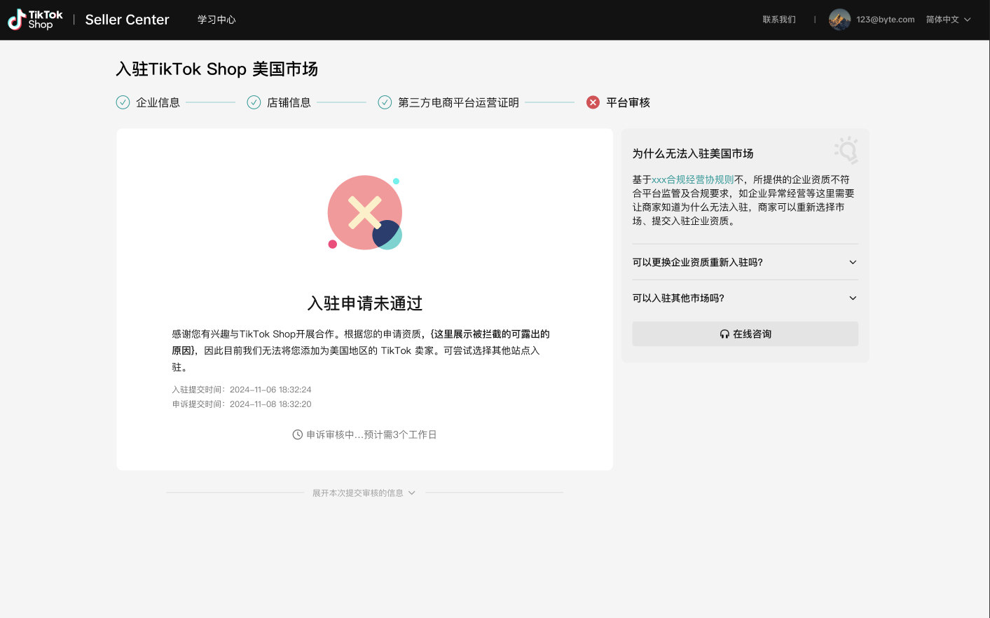Select the 平台审核 step label

click(x=628, y=102)
